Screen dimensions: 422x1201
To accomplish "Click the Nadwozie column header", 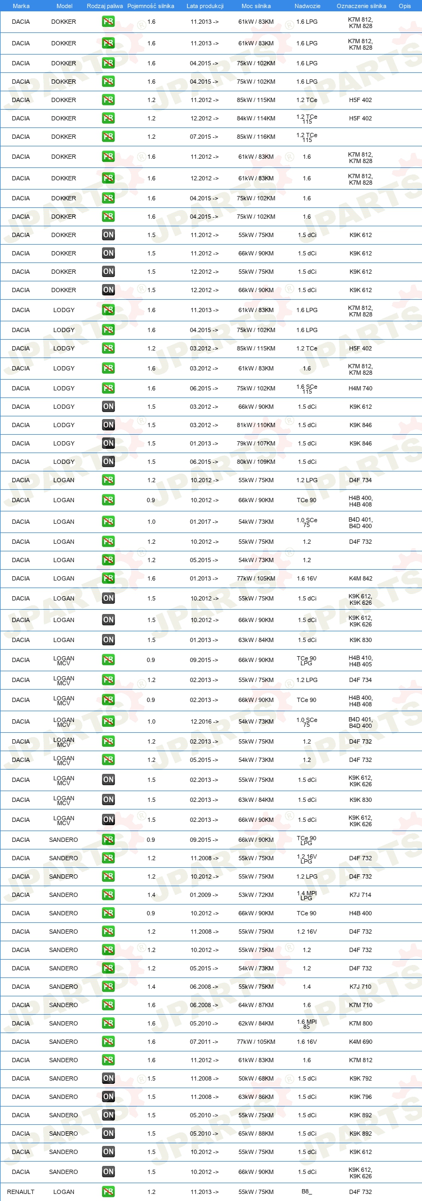I will pos(307,6).
